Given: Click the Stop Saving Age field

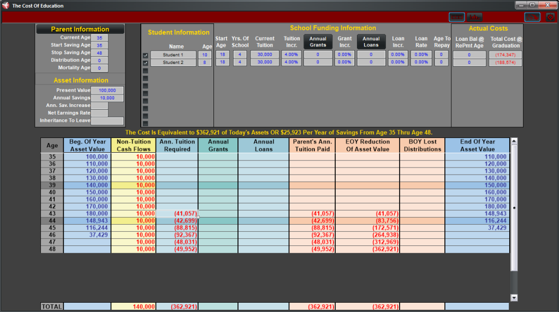Looking at the screenshot, I should (x=99, y=53).
